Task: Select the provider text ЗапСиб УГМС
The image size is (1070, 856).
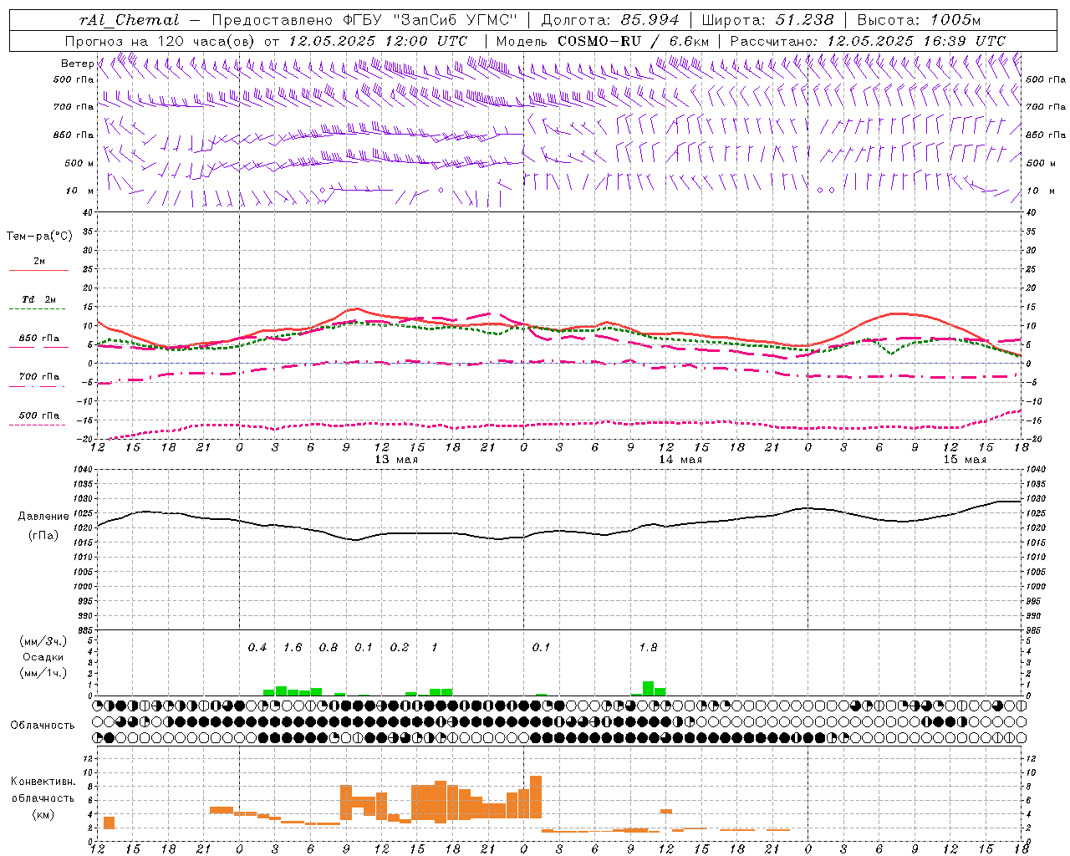Action: tap(455, 20)
